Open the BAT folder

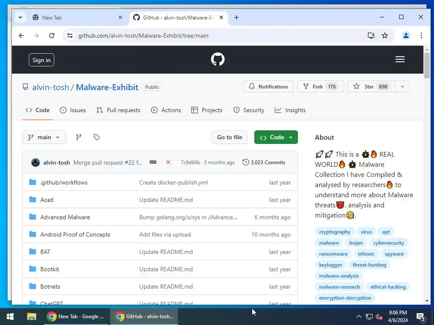(x=45, y=252)
